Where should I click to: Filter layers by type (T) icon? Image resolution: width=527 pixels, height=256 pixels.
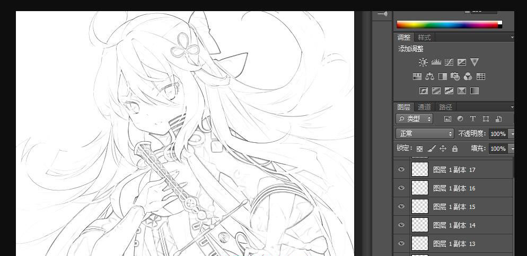472,119
